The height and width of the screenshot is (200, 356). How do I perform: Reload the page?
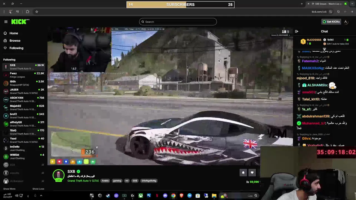(338, 12)
